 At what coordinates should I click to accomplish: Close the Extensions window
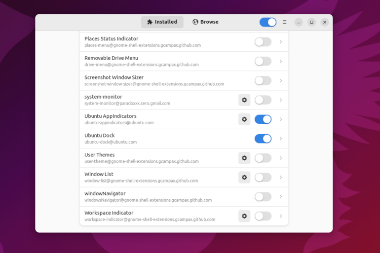pos(325,22)
